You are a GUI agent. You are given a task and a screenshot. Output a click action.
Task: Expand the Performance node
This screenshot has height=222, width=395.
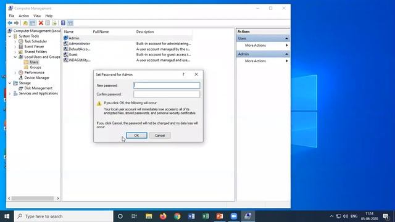[15, 73]
